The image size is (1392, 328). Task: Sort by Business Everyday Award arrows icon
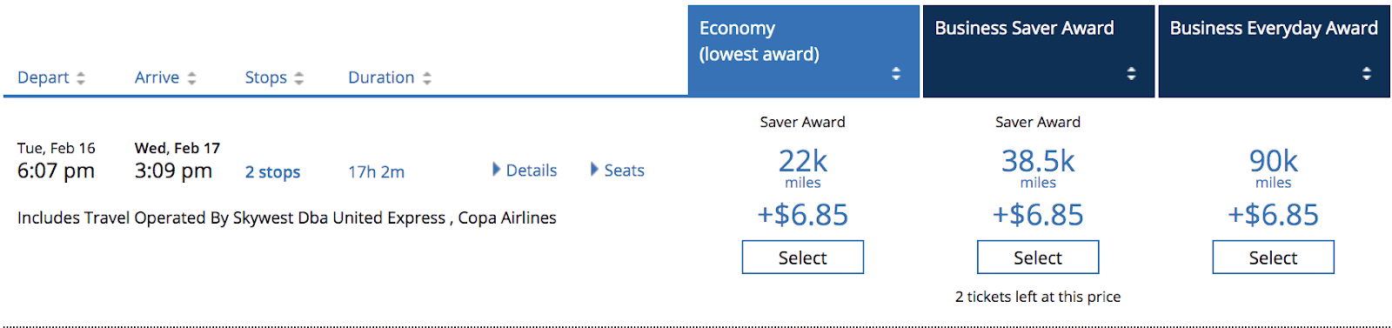[1367, 73]
